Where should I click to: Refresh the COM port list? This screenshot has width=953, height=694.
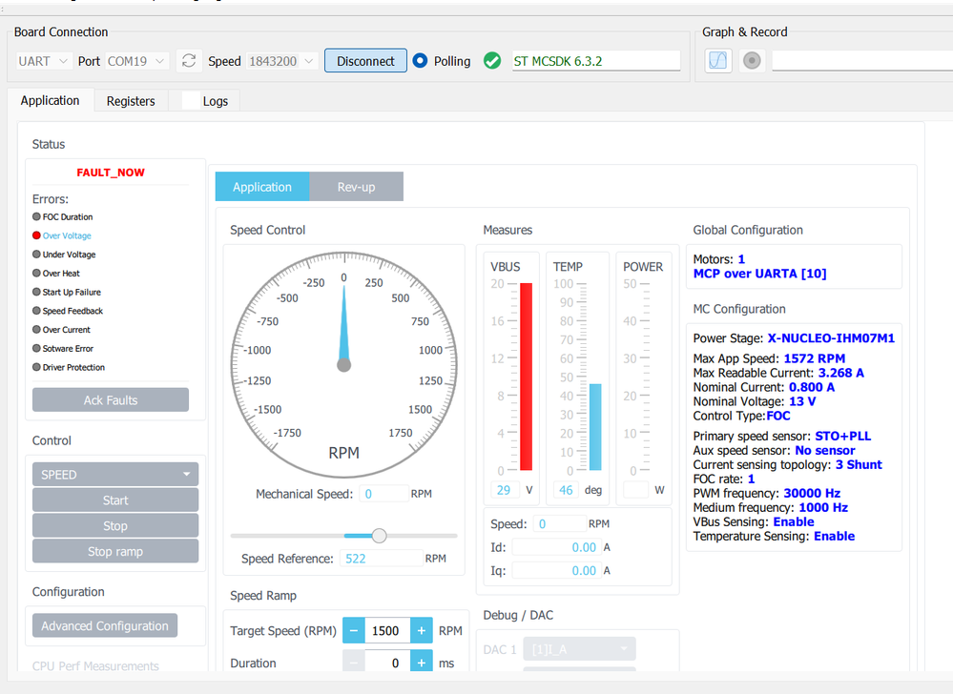189,61
